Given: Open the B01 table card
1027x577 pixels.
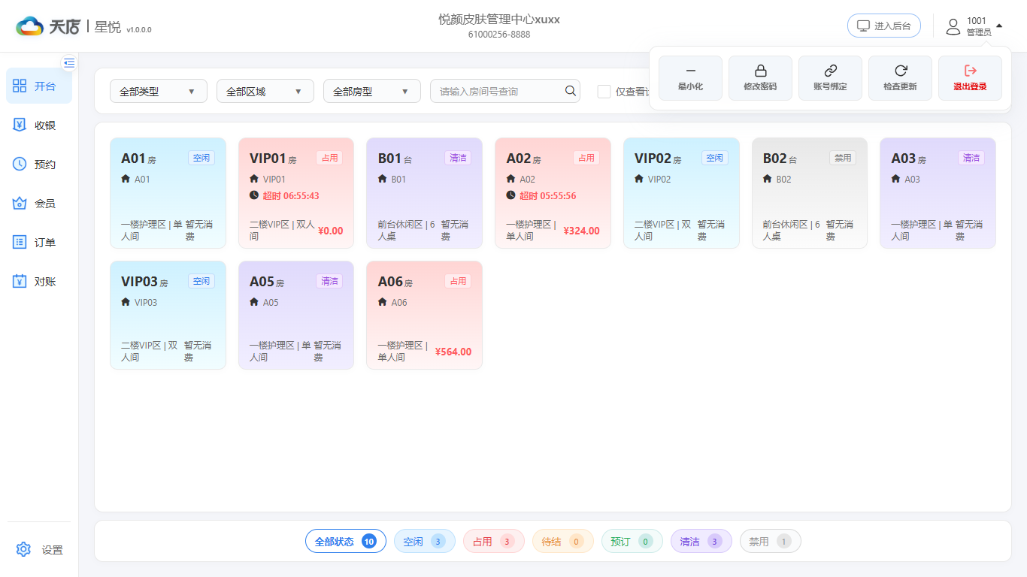Looking at the screenshot, I should 425,193.
